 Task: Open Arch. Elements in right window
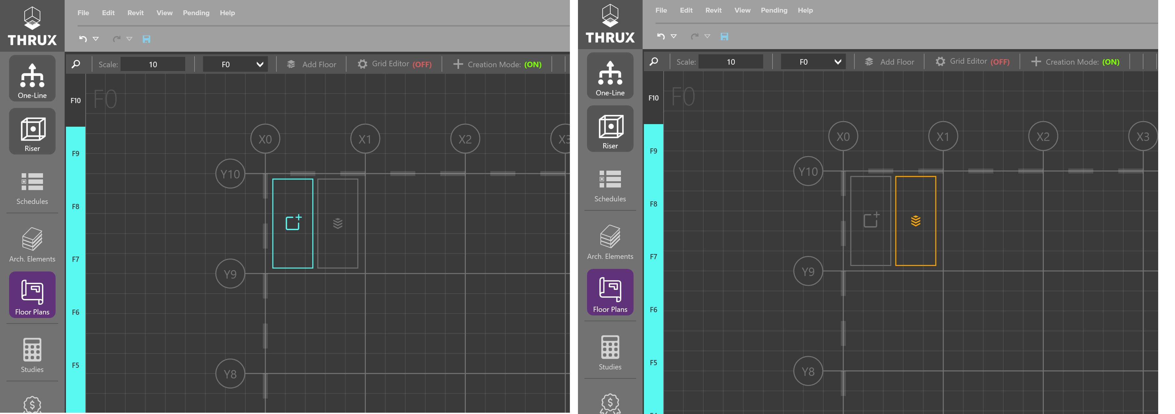610,242
